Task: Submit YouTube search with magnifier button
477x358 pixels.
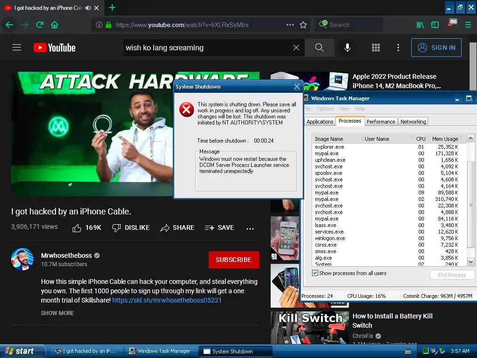Action: 319,48
